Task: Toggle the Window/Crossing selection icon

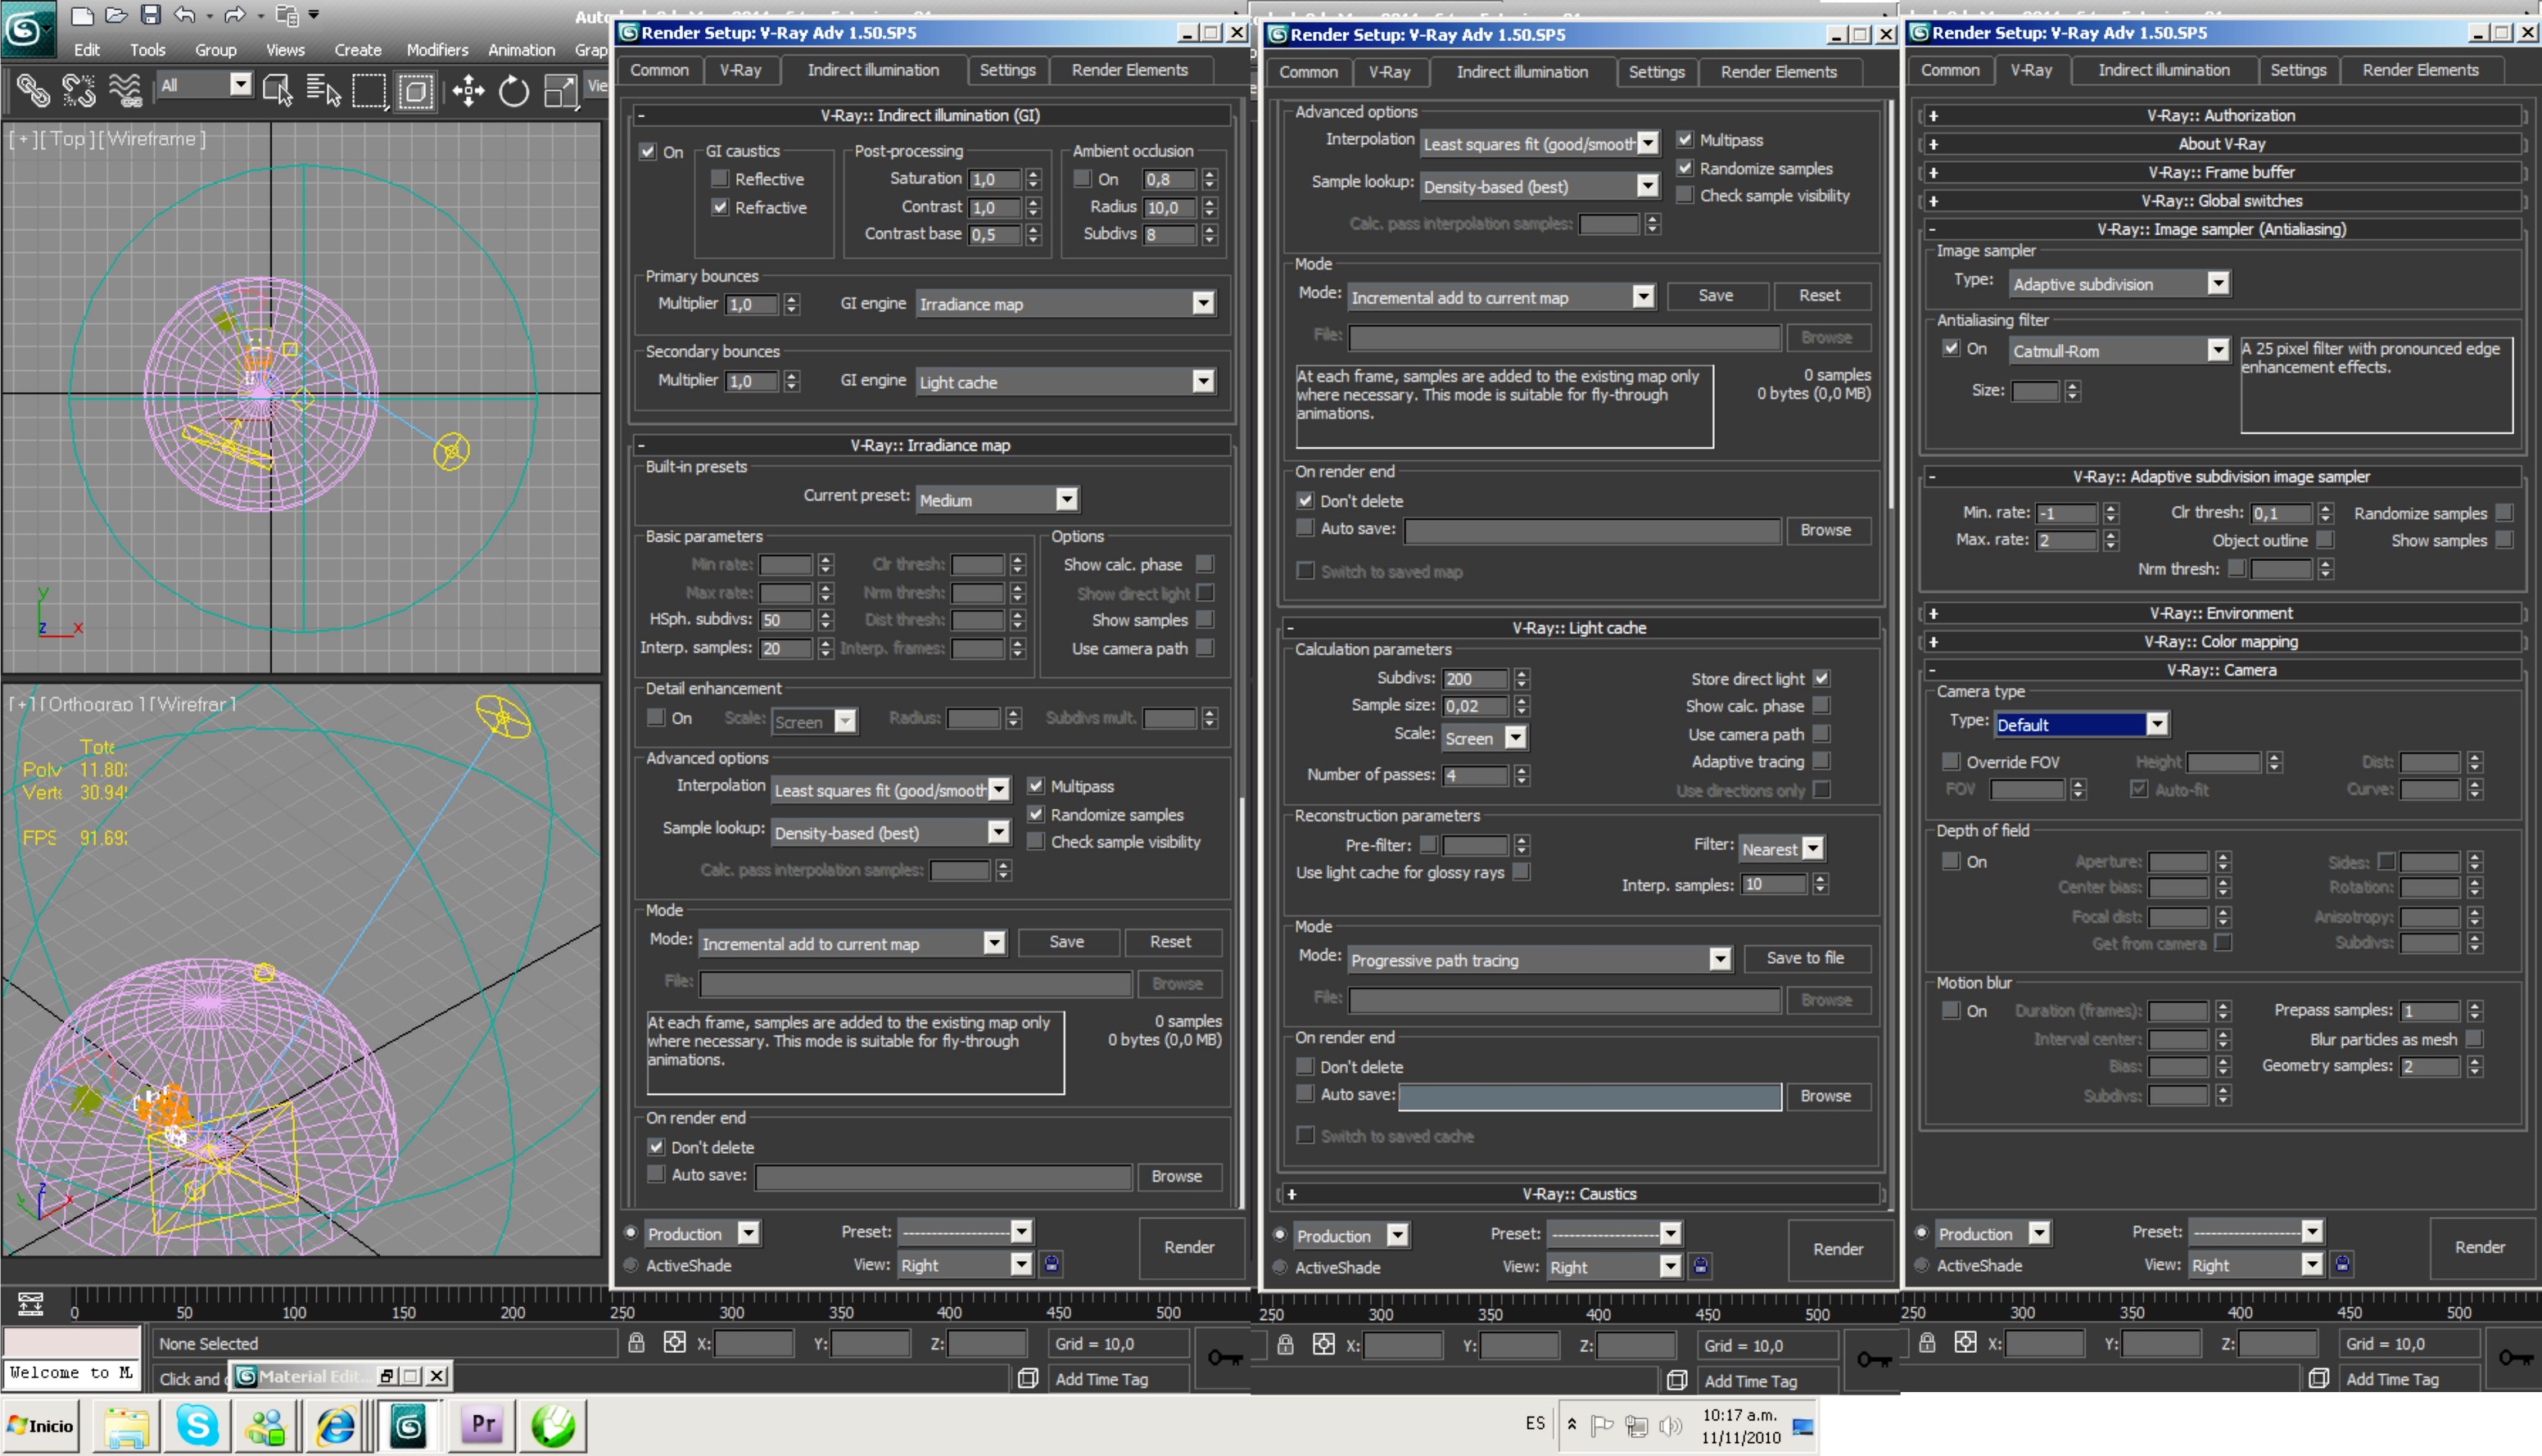Action: pyautogui.click(x=415, y=92)
